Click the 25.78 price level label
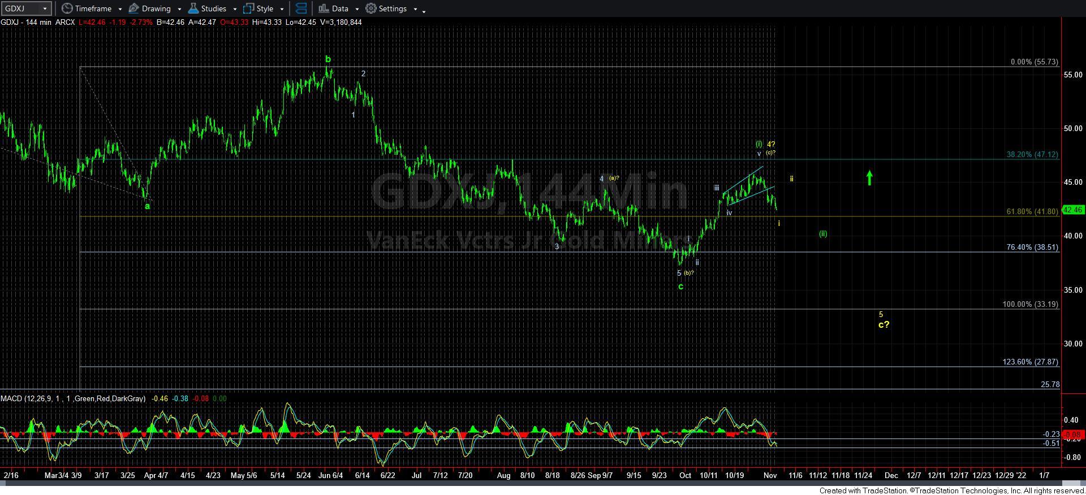Viewport: 1086px width, 495px height. 1050,384
